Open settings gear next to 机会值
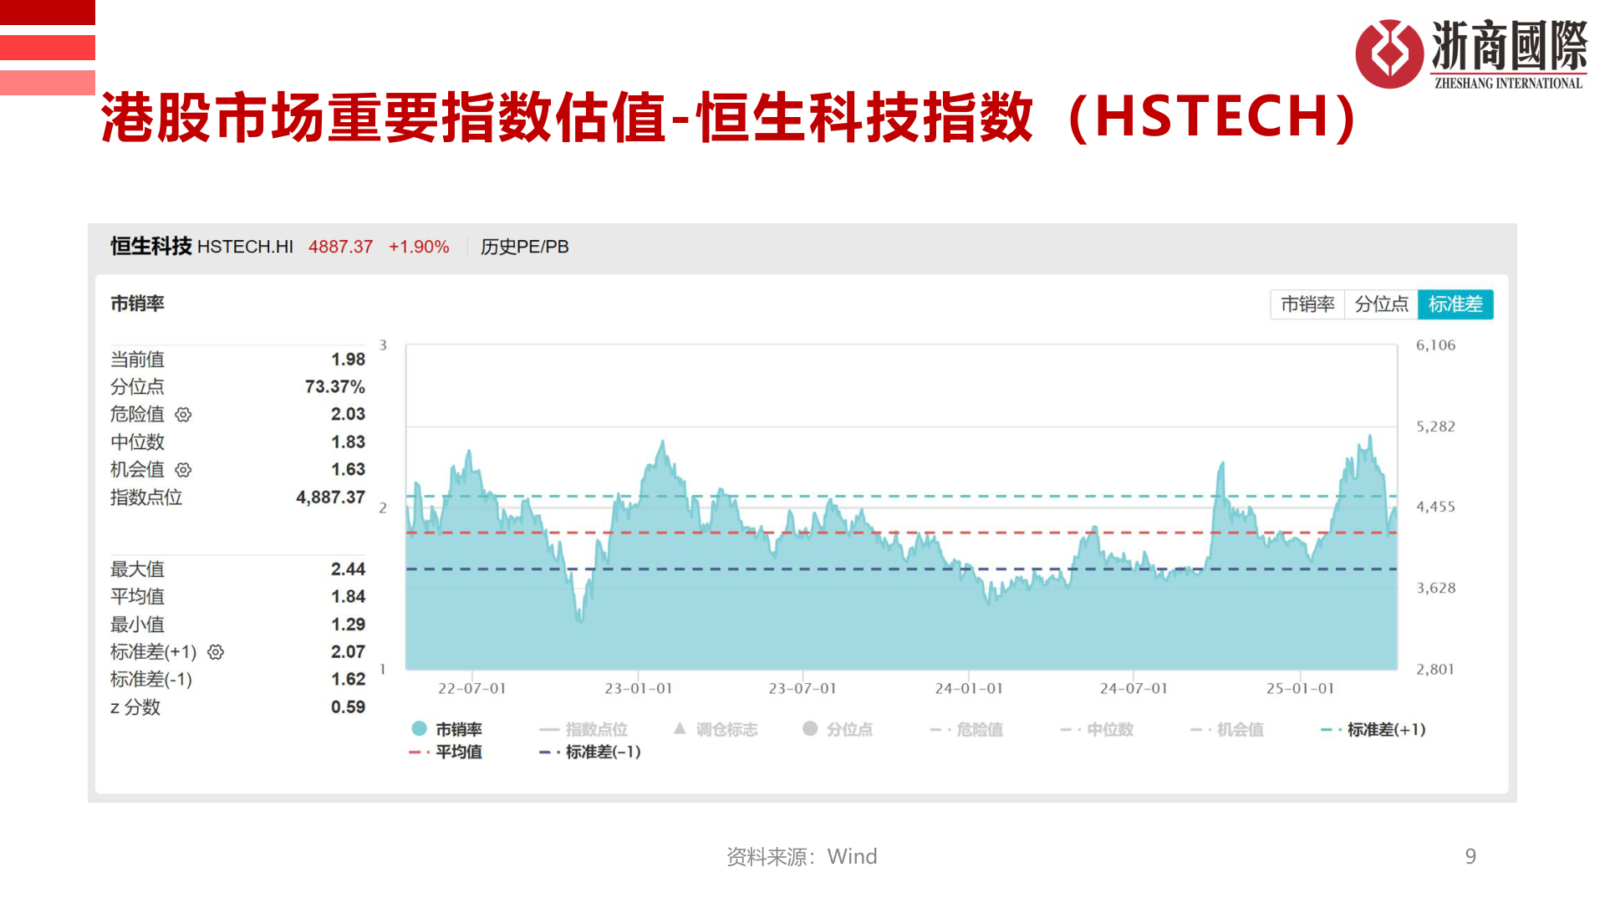 point(182,470)
